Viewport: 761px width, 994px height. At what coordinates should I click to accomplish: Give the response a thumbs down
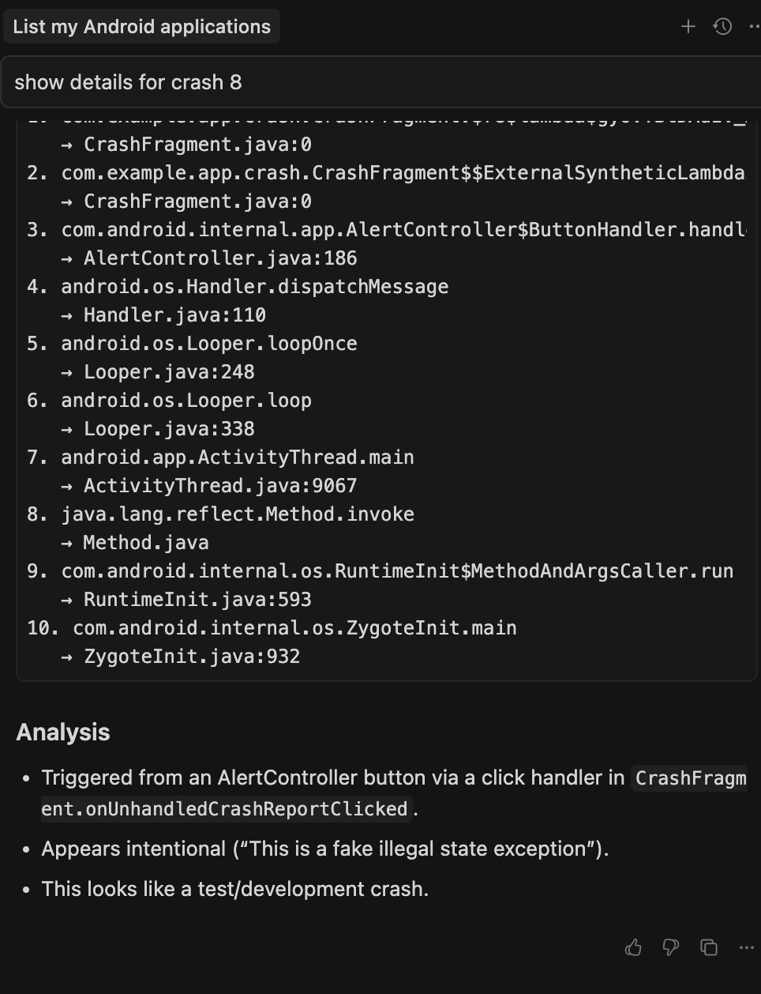coord(670,947)
